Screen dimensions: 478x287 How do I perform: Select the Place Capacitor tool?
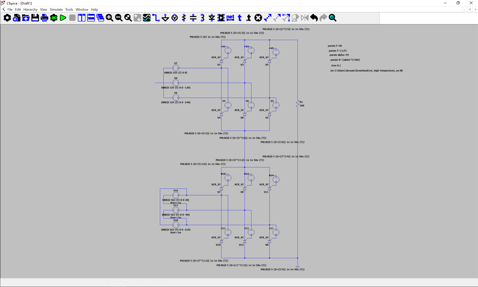click(193, 18)
